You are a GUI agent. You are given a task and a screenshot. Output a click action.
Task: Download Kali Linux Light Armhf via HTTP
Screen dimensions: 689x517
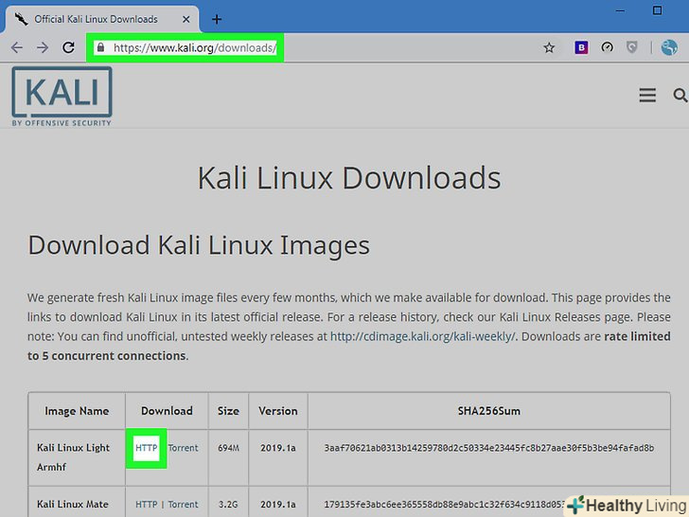click(x=147, y=448)
